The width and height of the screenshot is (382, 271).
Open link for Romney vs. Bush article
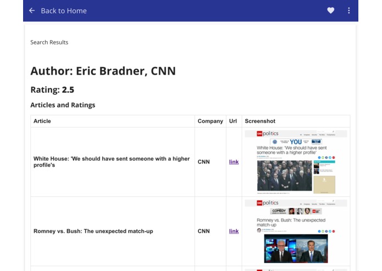point(234,231)
